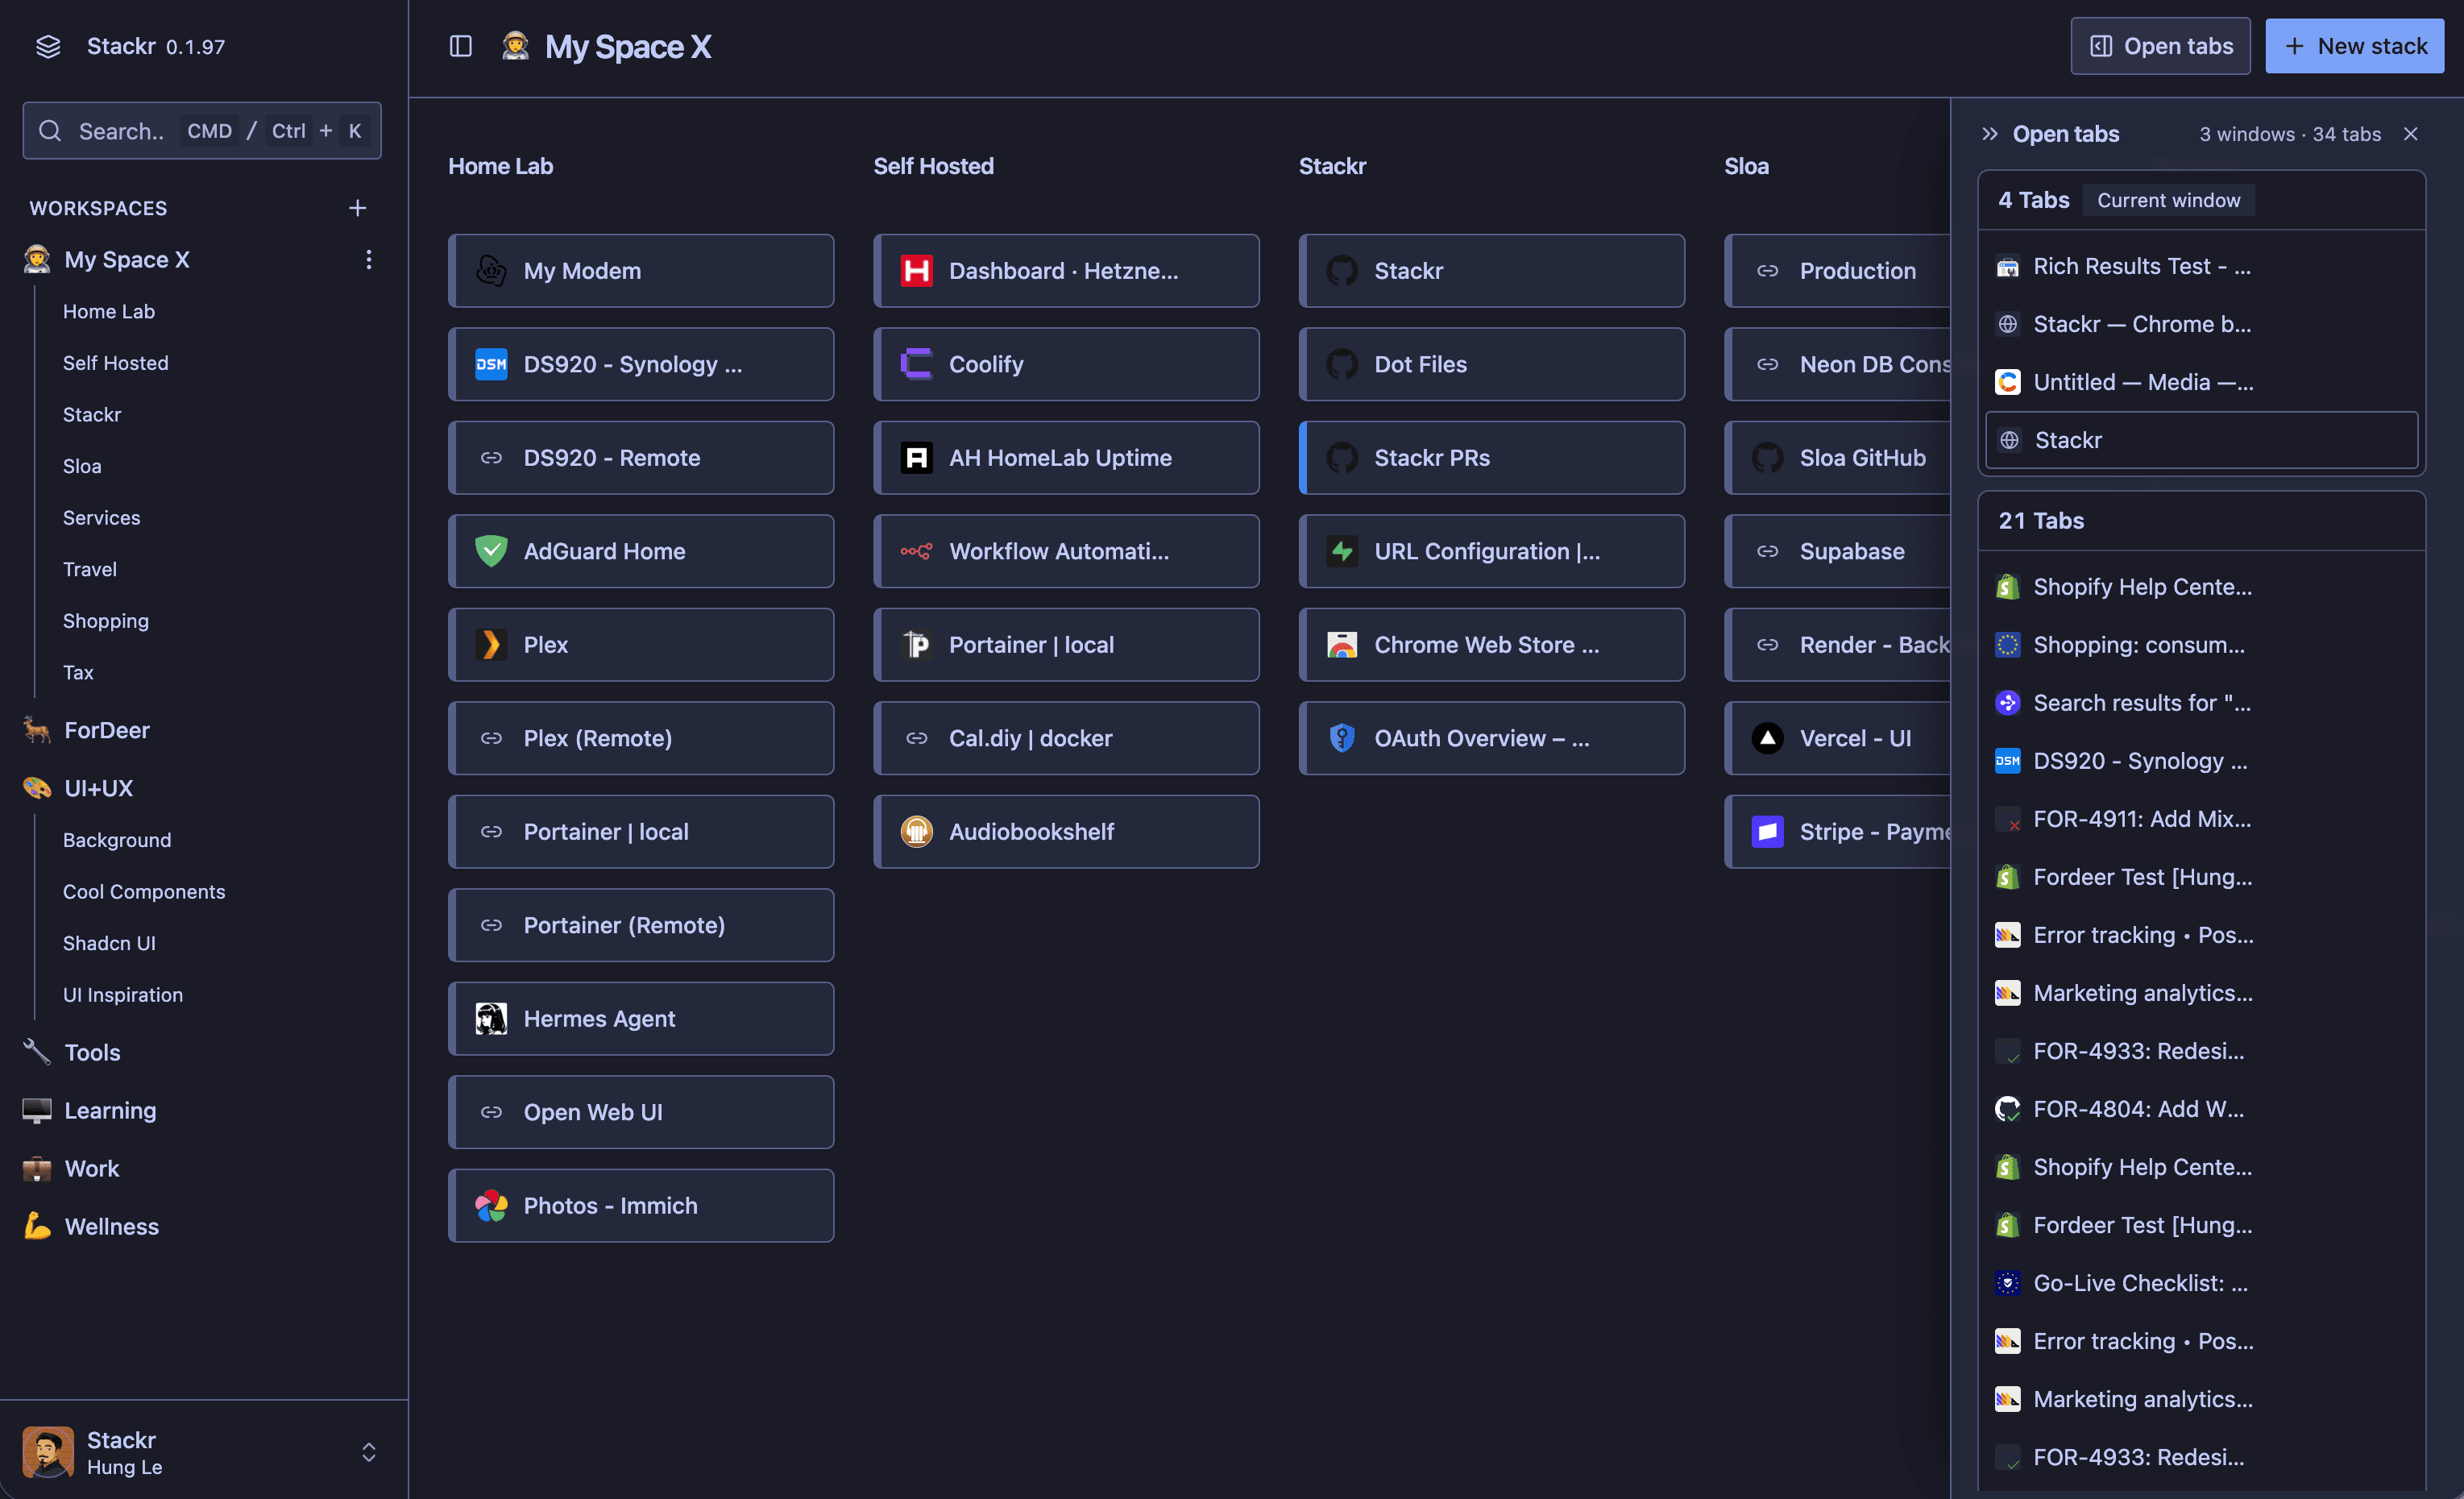
Task: Click the link icon on Production card
Action: [x=1767, y=270]
